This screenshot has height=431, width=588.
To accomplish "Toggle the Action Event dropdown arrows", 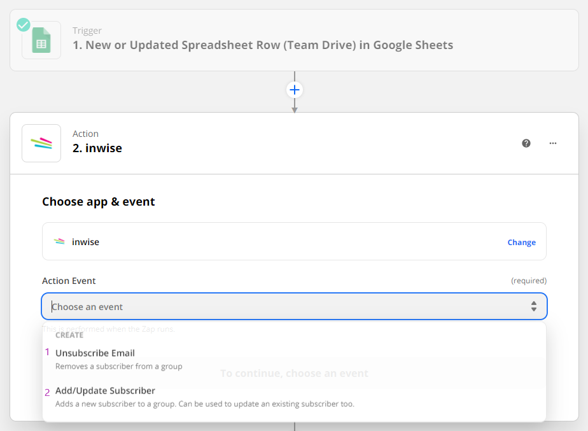I will (534, 306).
